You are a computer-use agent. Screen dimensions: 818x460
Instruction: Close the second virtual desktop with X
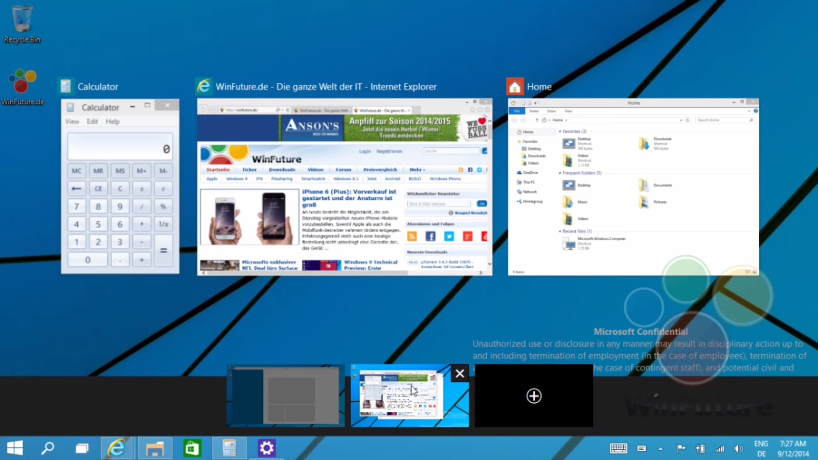tap(460, 374)
